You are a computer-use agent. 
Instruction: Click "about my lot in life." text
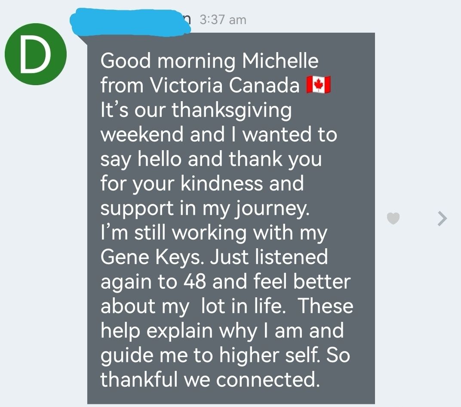[192, 306]
